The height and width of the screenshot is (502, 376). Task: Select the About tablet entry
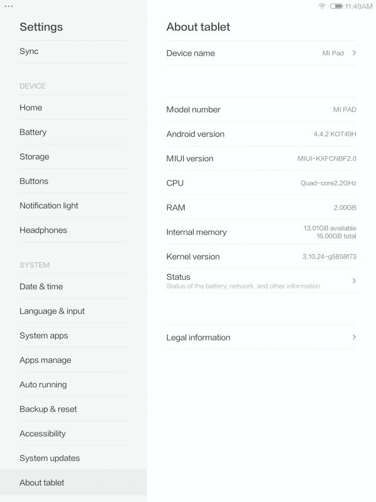pyautogui.click(x=73, y=482)
